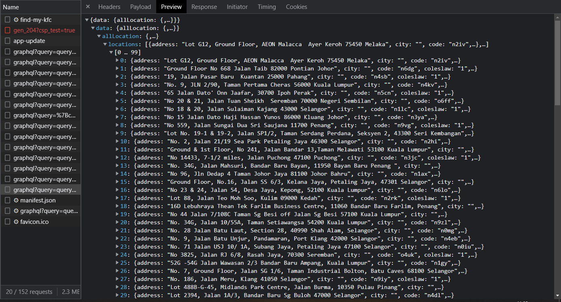This screenshot has width=561, height=302.
Task: Select the graphql?query=%7Bc... request name
Action: click(x=44, y=115)
